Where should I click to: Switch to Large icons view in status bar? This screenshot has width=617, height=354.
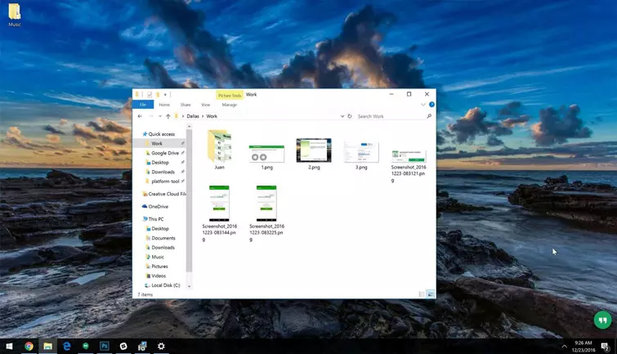click(x=430, y=294)
